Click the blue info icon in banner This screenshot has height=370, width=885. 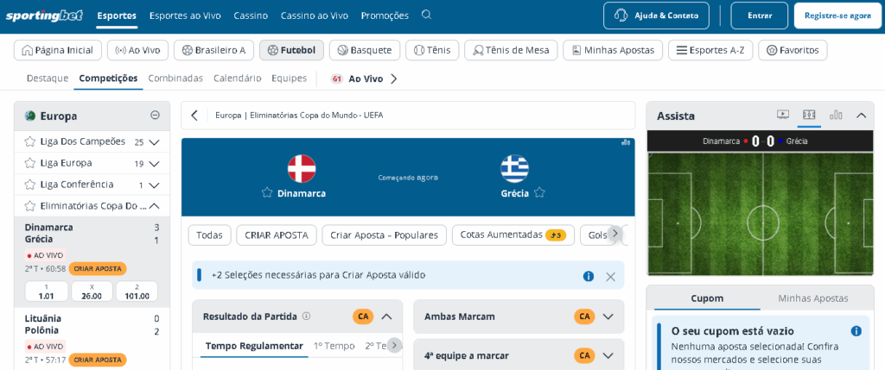(589, 276)
